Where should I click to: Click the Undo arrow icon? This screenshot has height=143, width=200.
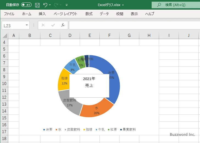click(45, 5)
